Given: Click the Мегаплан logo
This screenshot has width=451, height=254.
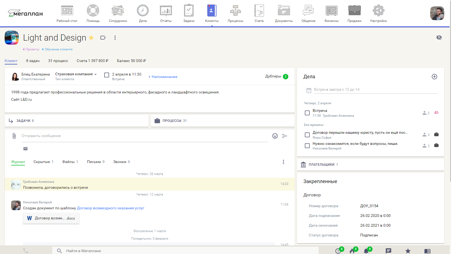Looking at the screenshot, I should pos(25,13).
